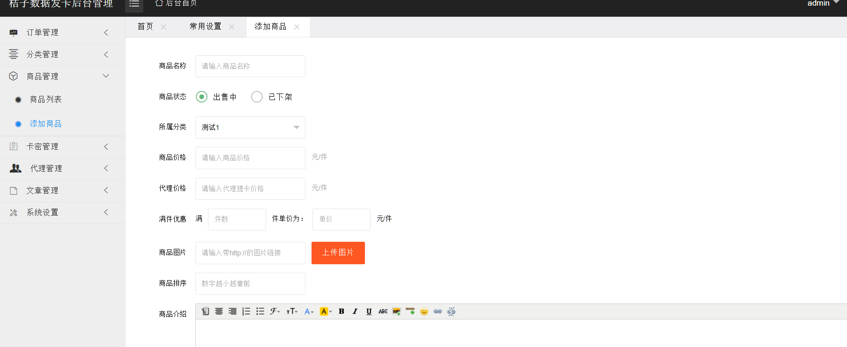Screen dimensions: 847x347
Task: Click the 件数 quantity input
Action: [x=237, y=219]
